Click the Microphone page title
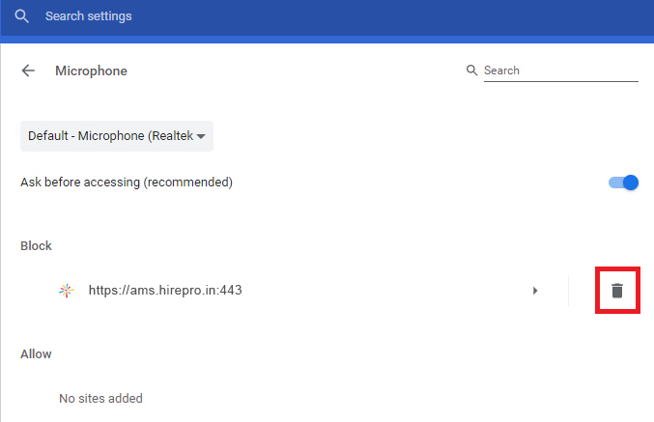Screen dimensions: 654x422 (x=91, y=70)
